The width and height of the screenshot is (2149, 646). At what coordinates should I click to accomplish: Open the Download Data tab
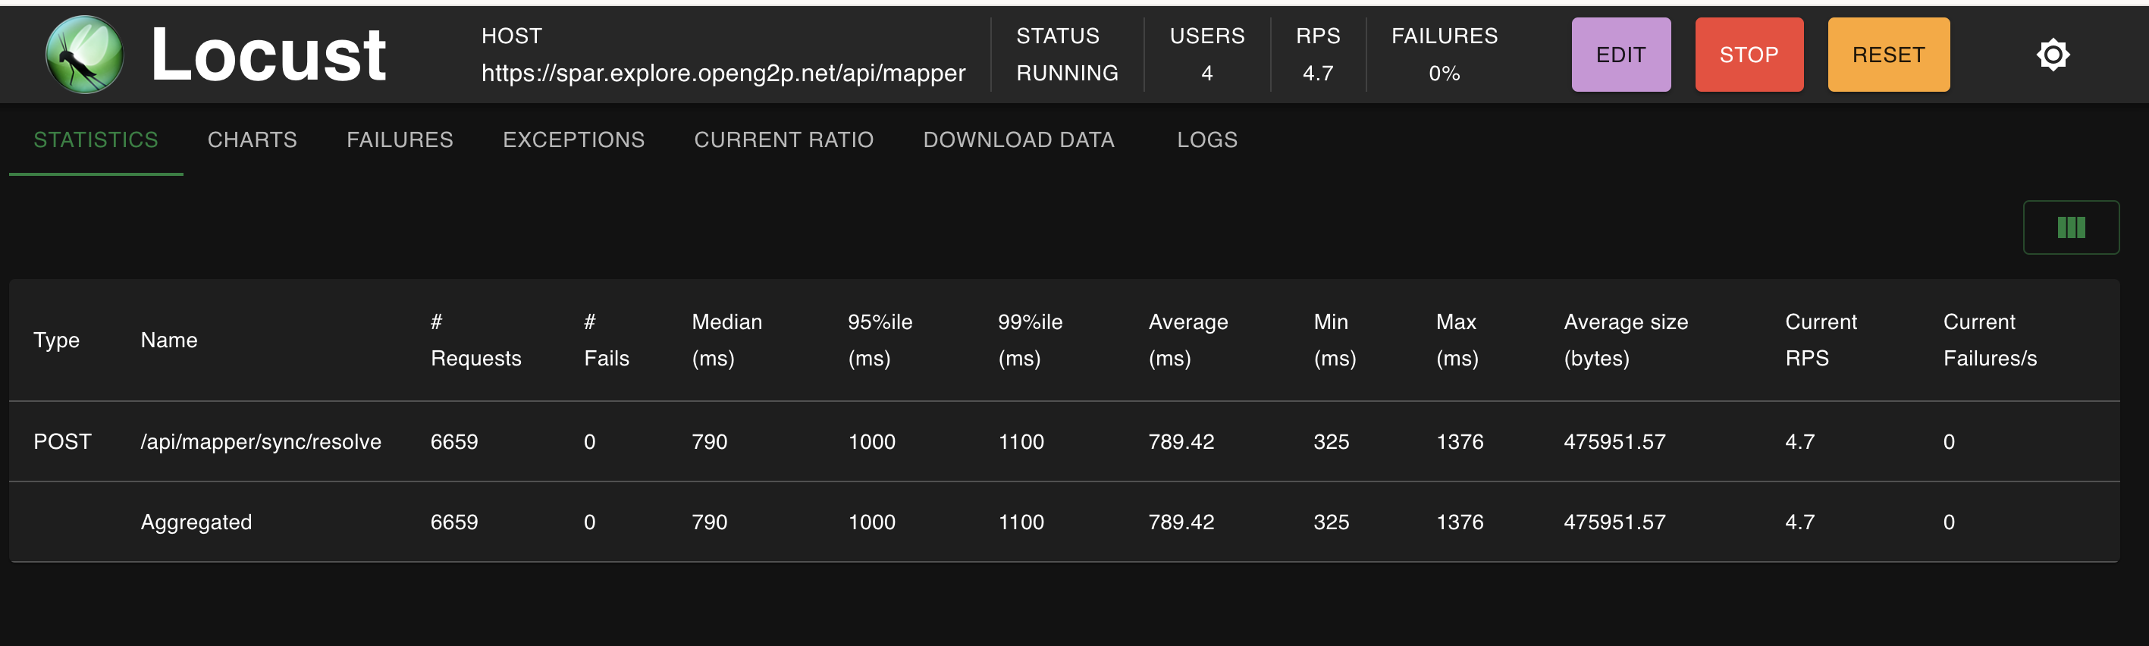1018,140
